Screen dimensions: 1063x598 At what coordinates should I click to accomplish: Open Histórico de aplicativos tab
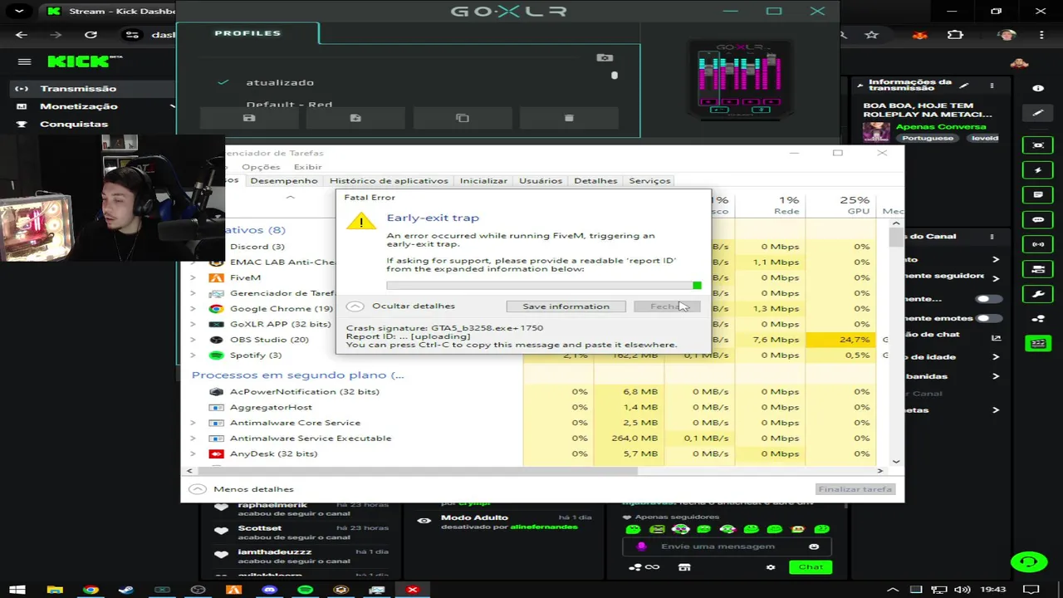click(x=389, y=180)
